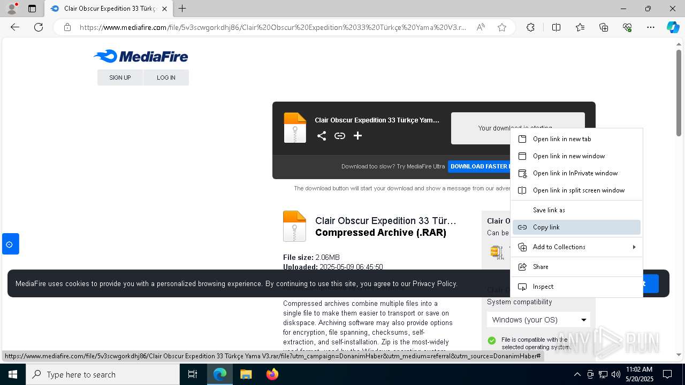Click the taskbar search box
Image resolution: width=685 pixels, height=385 pixels.
pos(103,374)
